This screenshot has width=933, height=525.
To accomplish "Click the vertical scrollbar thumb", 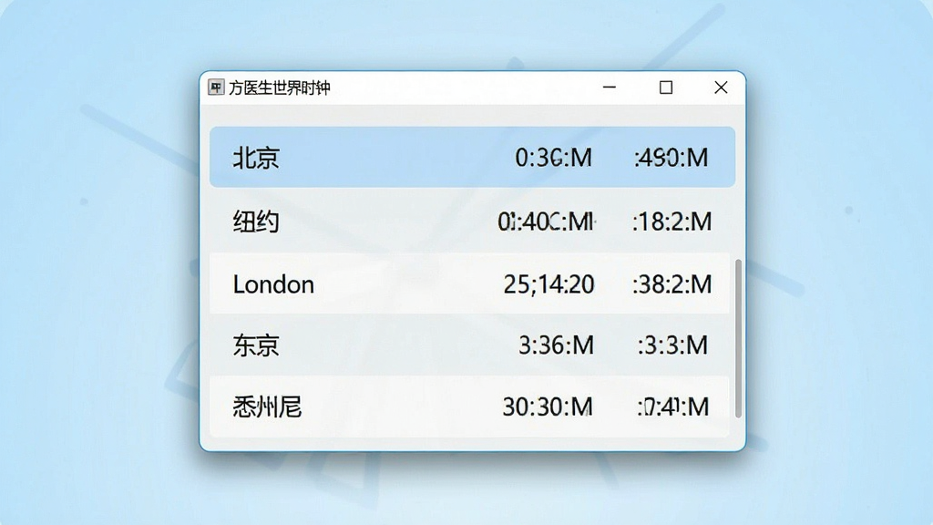I will tap(738, 338).
